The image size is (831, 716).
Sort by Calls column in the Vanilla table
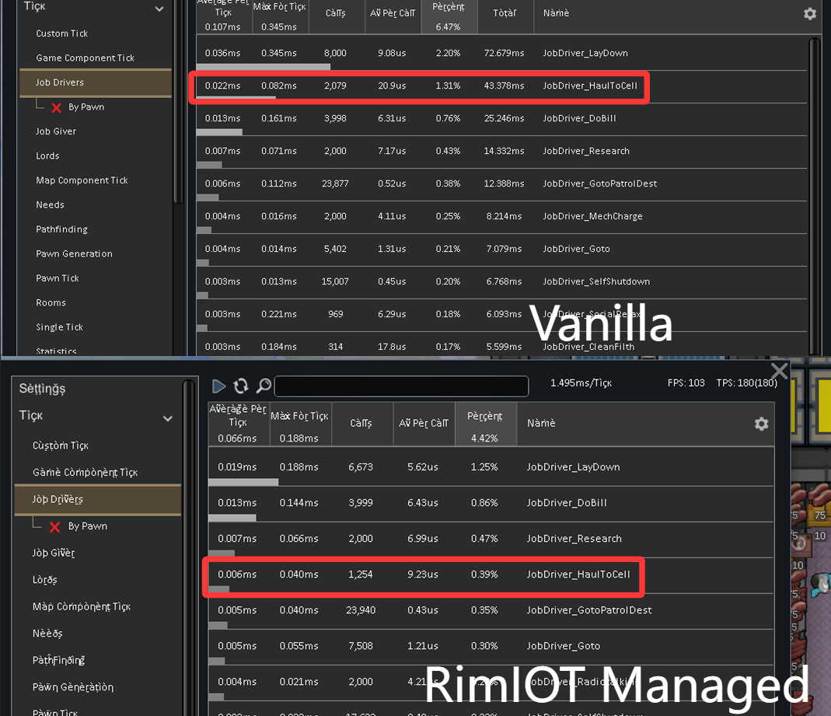[336, 16]
